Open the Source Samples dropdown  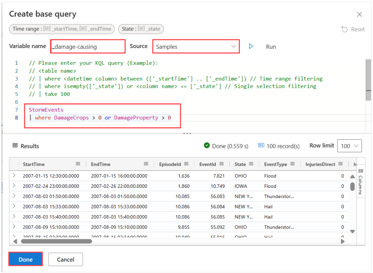coord(196,47)
